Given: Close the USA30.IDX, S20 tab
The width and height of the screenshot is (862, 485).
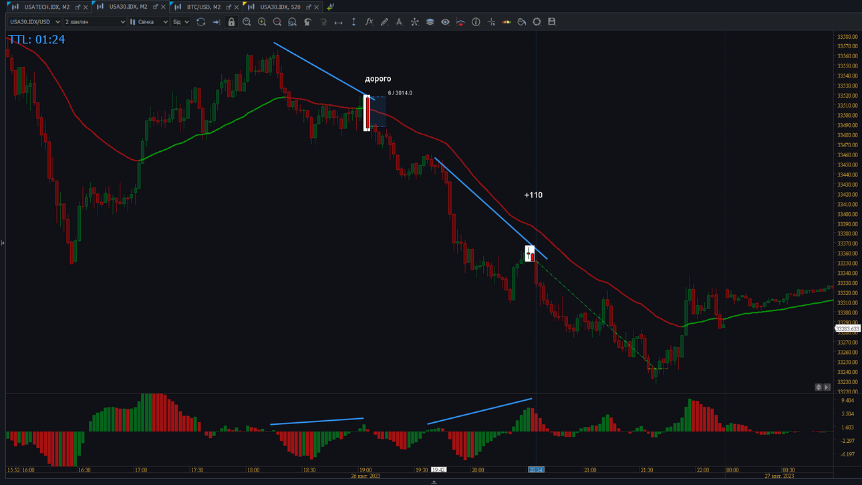Looking at the screenshot, I should point(316,7).
